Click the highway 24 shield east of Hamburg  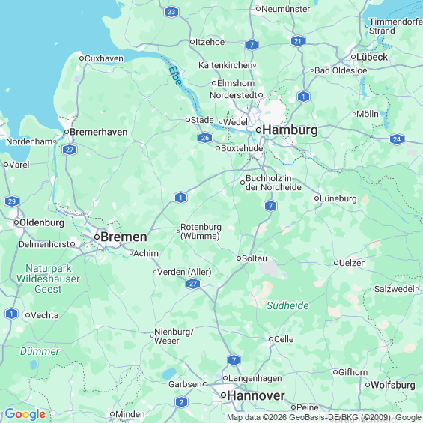pos(397,139)
